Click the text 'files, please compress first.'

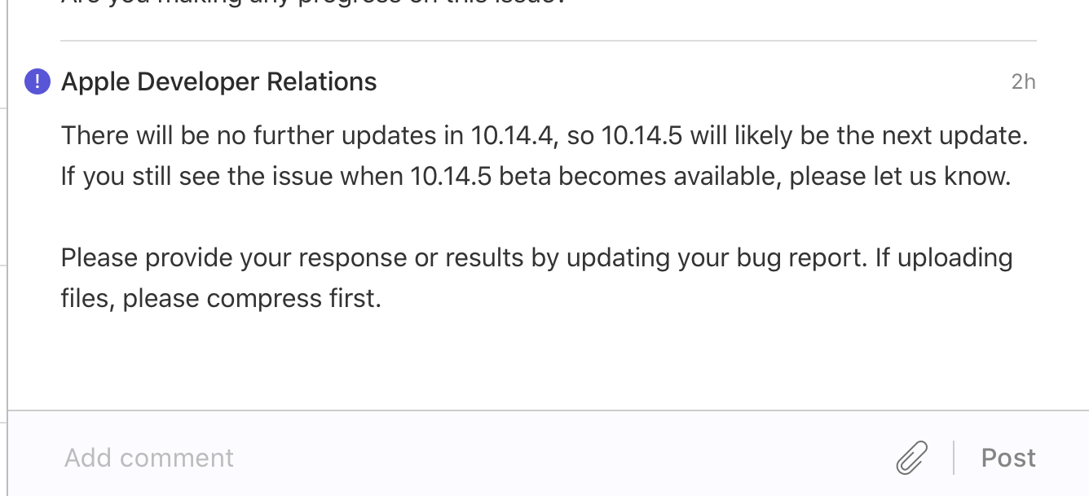point(221,299)
